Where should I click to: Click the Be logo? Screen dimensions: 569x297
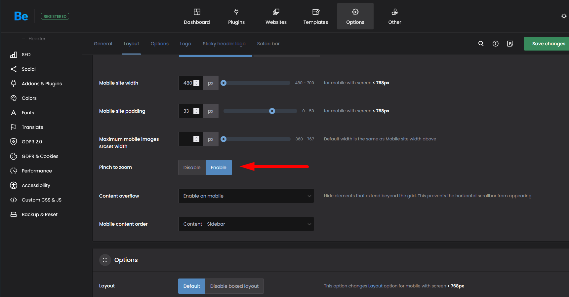click(21, 16)
